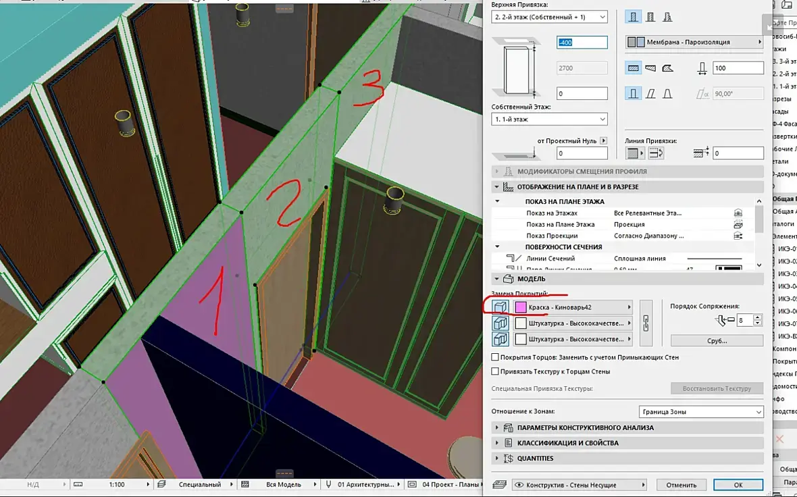Click the Показ на Плане Этажа row icon

(738, 224)
